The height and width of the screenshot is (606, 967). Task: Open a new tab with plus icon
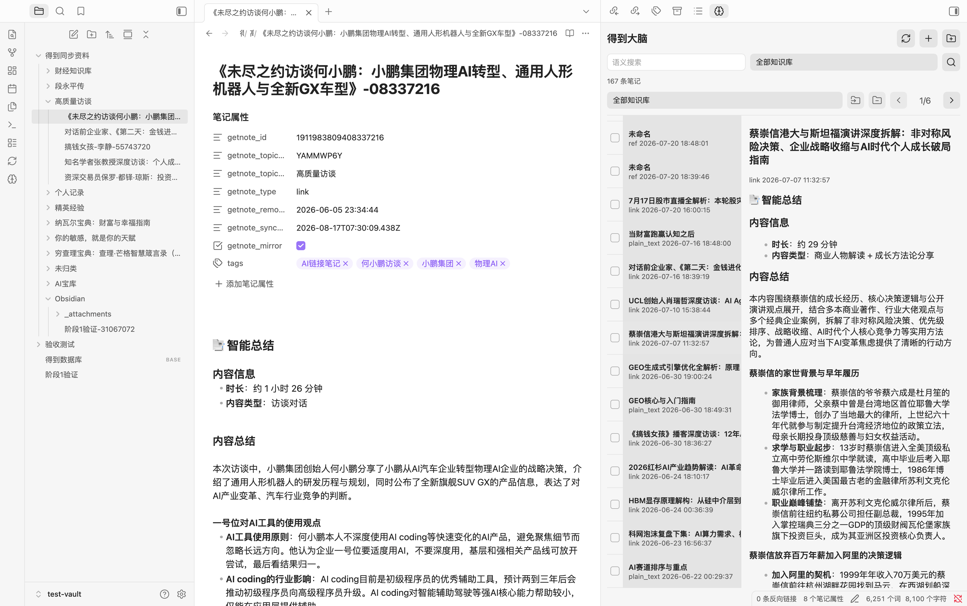tap(329, 12)
